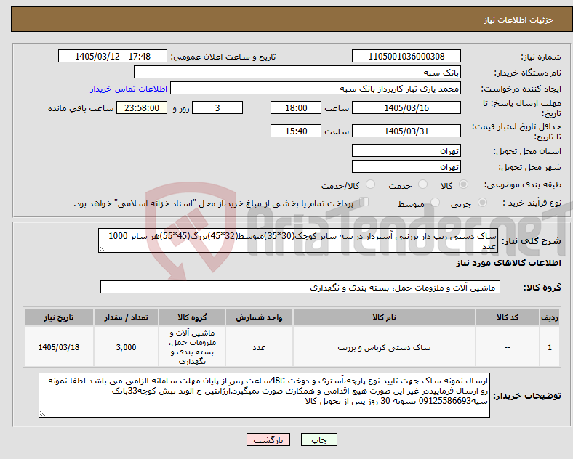Image resolution: width=573 pixels, height=459 pixels.
Task: Click the resize handle of description textarea
Action: pyautogui.click(x=102, y=249)
